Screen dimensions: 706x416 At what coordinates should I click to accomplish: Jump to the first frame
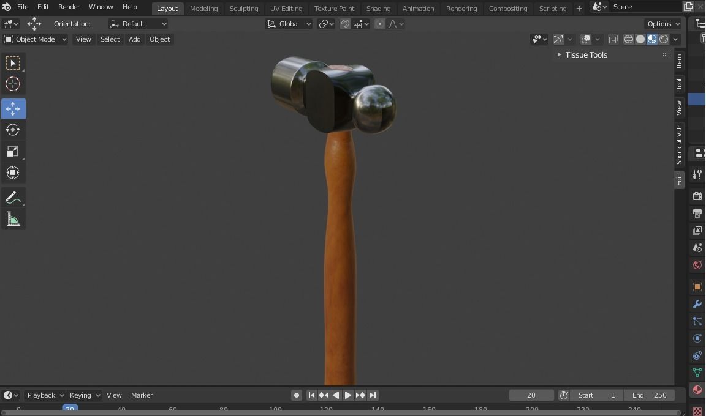point(311,395)
